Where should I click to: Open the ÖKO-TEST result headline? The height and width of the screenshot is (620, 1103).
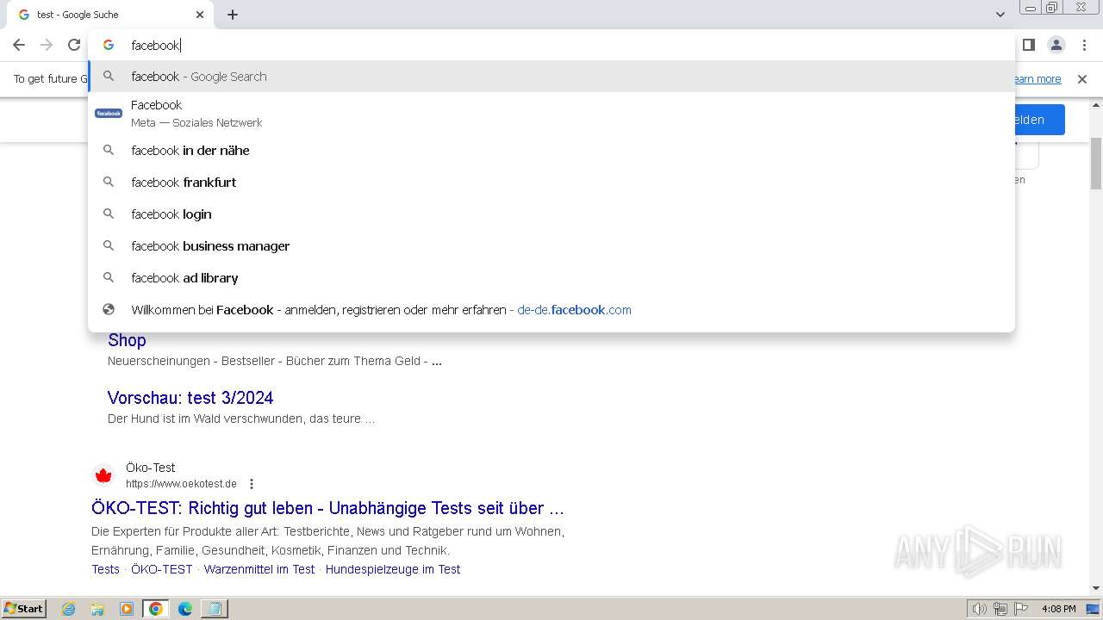327,508
